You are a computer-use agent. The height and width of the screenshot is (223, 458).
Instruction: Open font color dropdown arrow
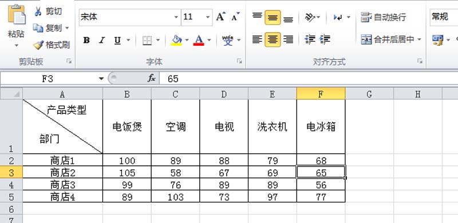[x=209, y=40]
